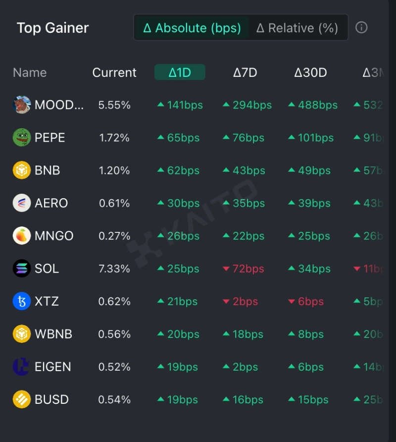
Task: Sort by the Δ7D column
Action: [x=245, y=72]
